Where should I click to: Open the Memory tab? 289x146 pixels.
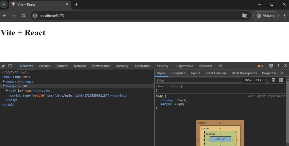pos(122,66)
